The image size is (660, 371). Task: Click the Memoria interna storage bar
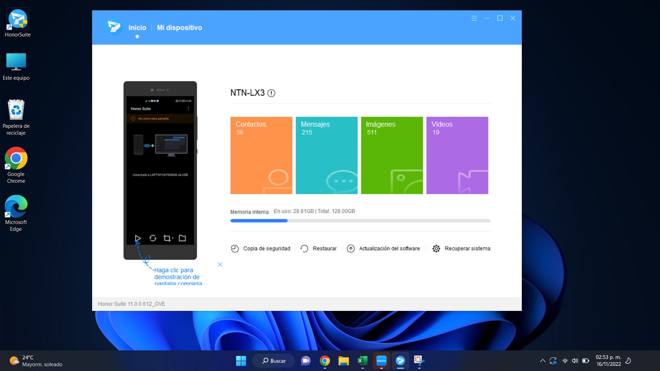[360, 221]
